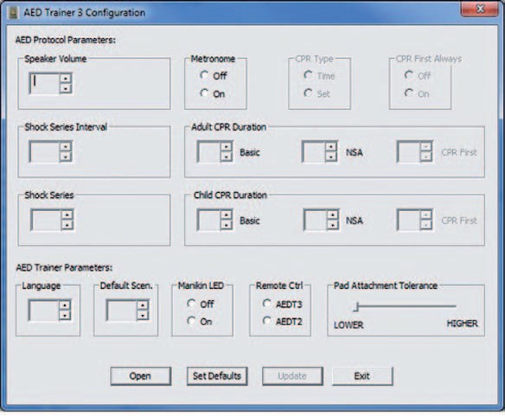The width and height of the screenshot is (505, 416).
Task: Click Shock Series spinner up arrow
Action: coord(67,215)
